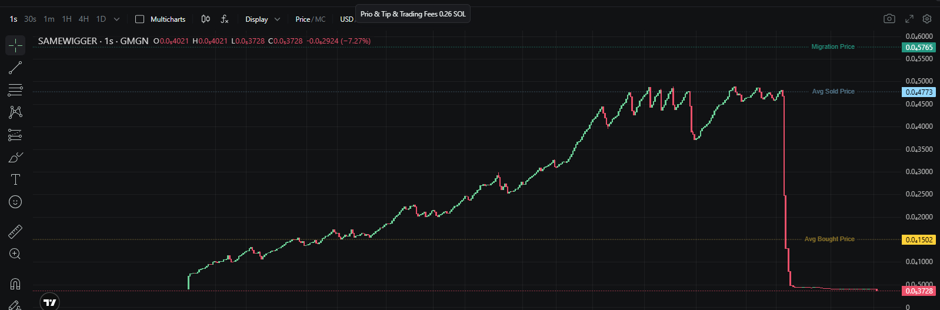
Task: Expand the timeframe interval dropdown chevron
Action: (x=116, y=19)
